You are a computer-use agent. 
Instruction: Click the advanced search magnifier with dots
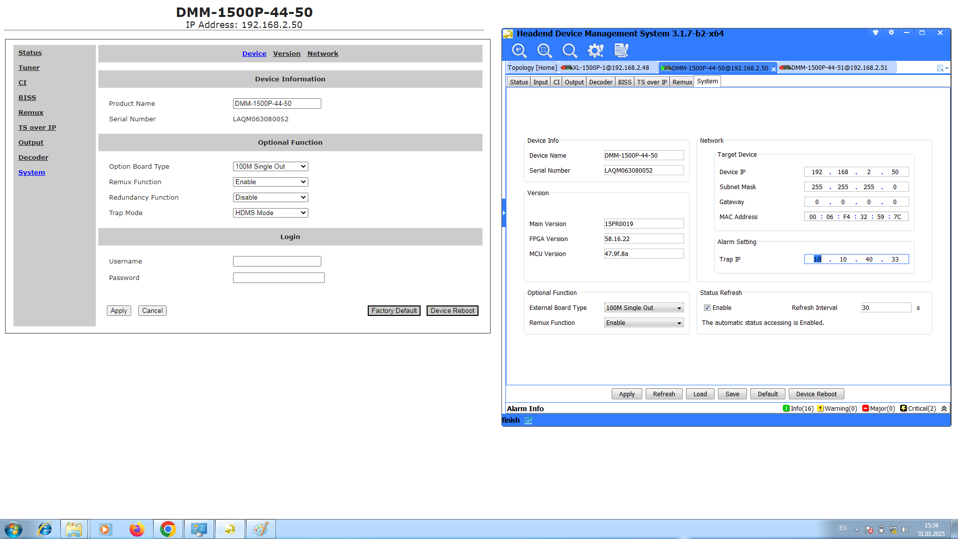(x=569, y=50)
